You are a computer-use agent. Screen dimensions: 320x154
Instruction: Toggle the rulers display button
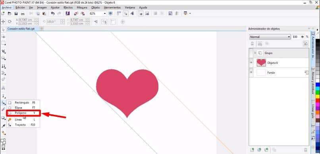(119, 13)
